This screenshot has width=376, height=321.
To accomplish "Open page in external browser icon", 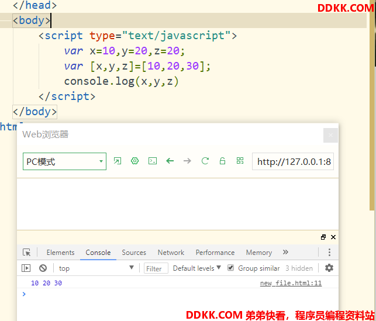I will click(x=118, y=161).
